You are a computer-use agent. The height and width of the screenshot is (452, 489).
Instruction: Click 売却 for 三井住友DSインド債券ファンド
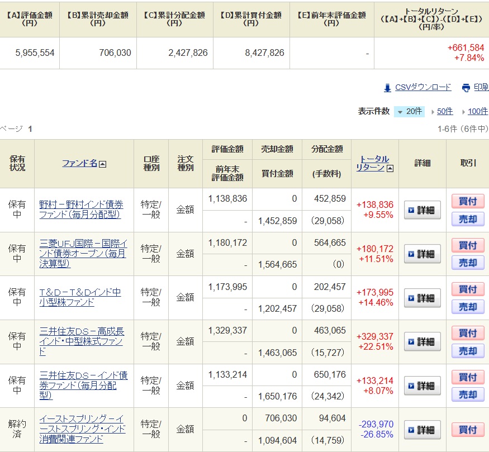coord(468,394)
